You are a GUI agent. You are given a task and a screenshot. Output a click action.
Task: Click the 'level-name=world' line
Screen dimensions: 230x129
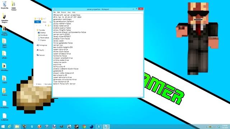coord(61,26)
